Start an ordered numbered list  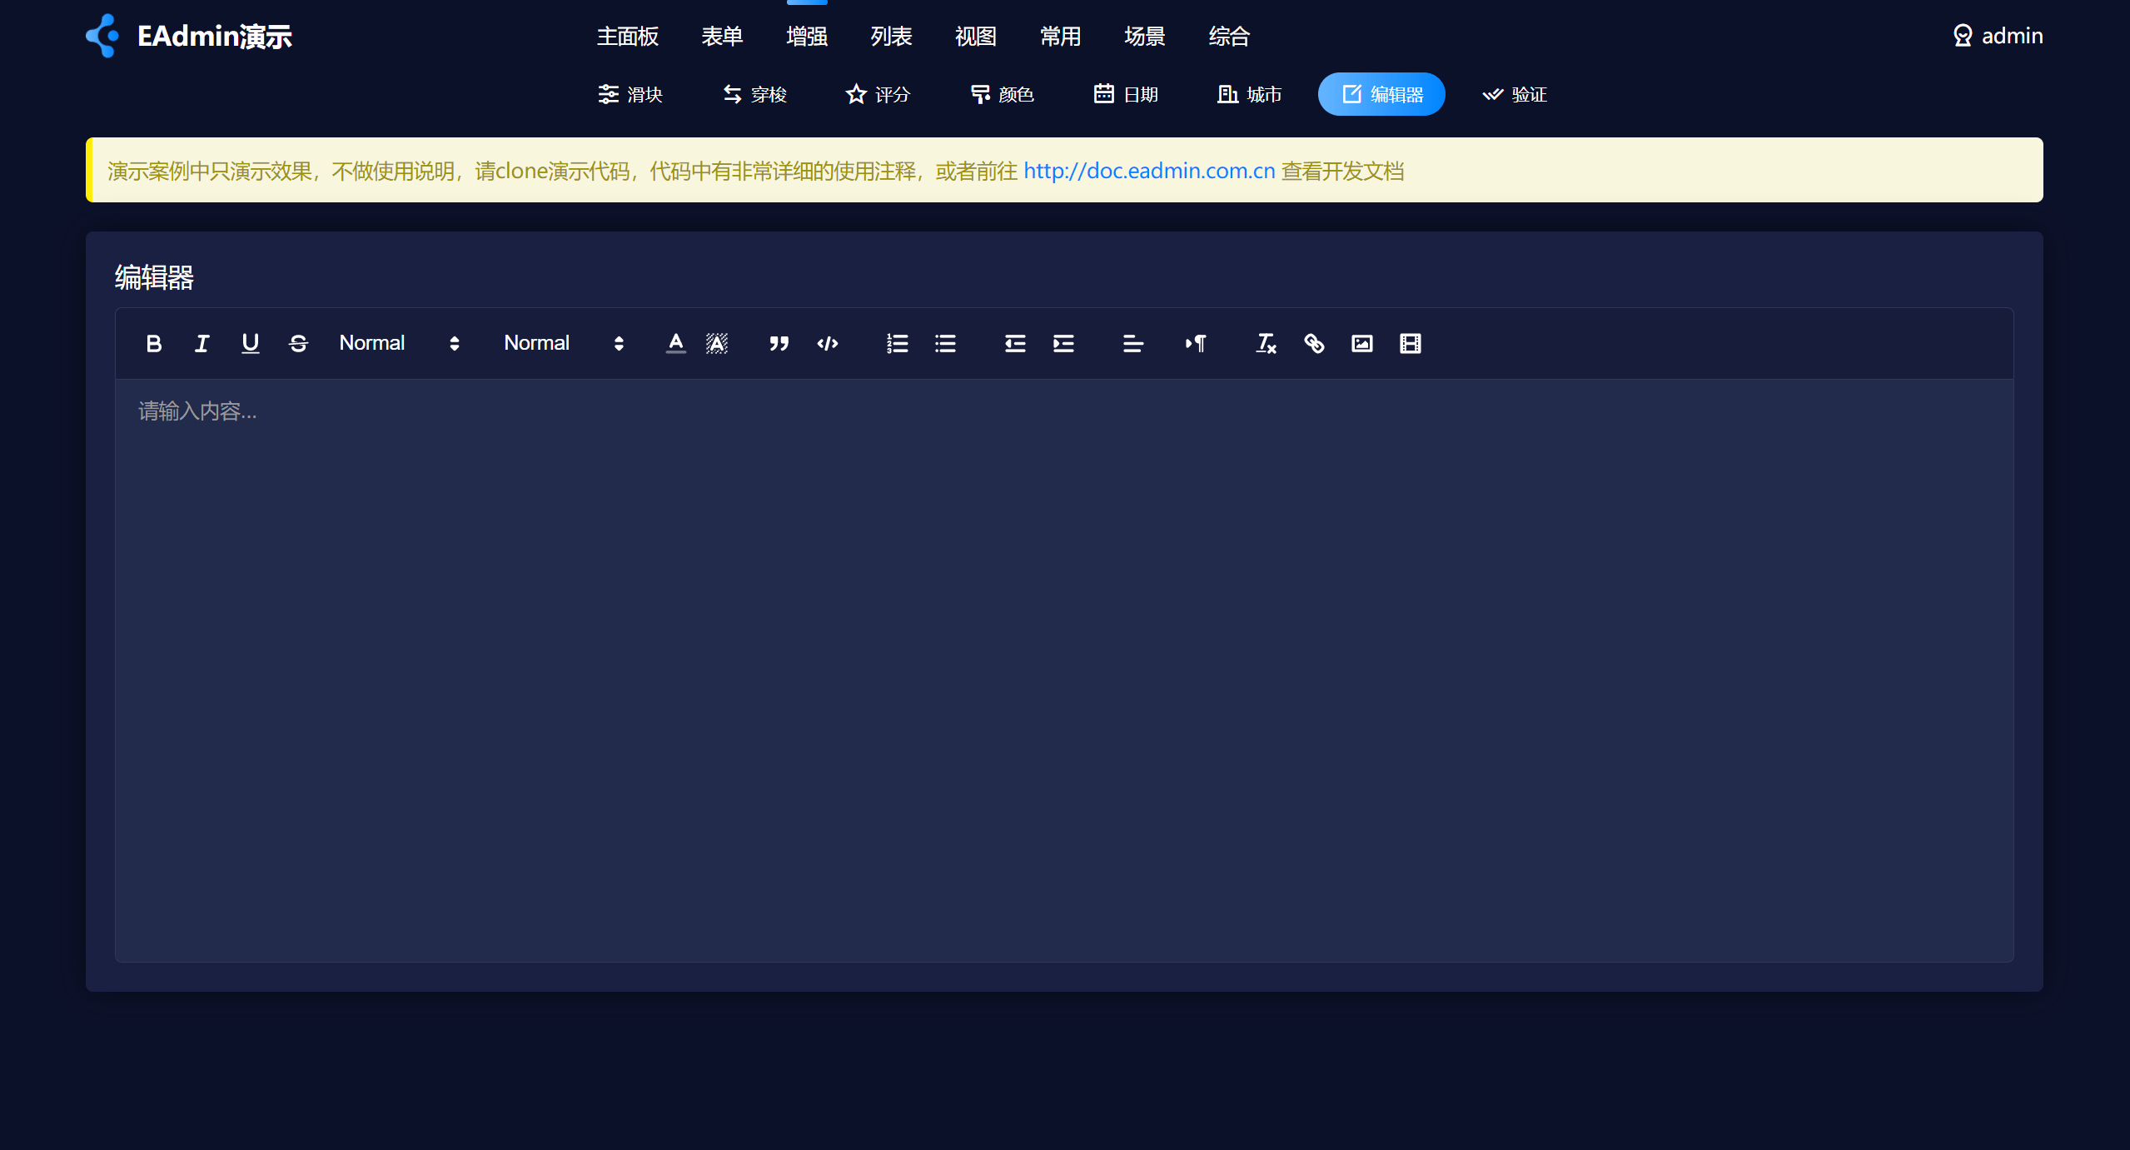tap(897, 343)
